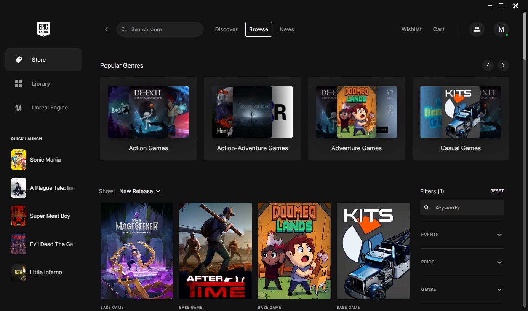Show previous Popular Genres with left arrow

[488, 65]
